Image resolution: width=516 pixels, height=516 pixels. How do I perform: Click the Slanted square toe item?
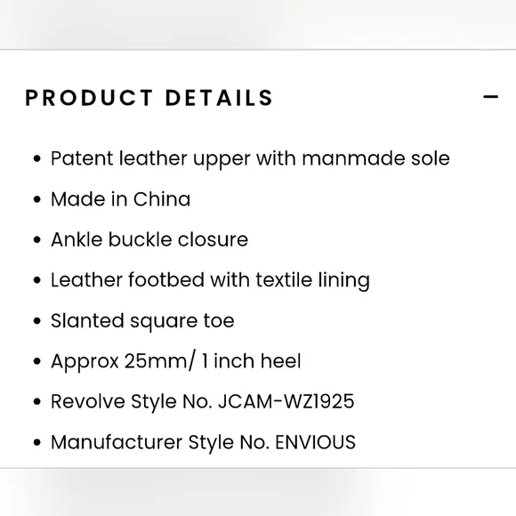(x=142, y=321)
